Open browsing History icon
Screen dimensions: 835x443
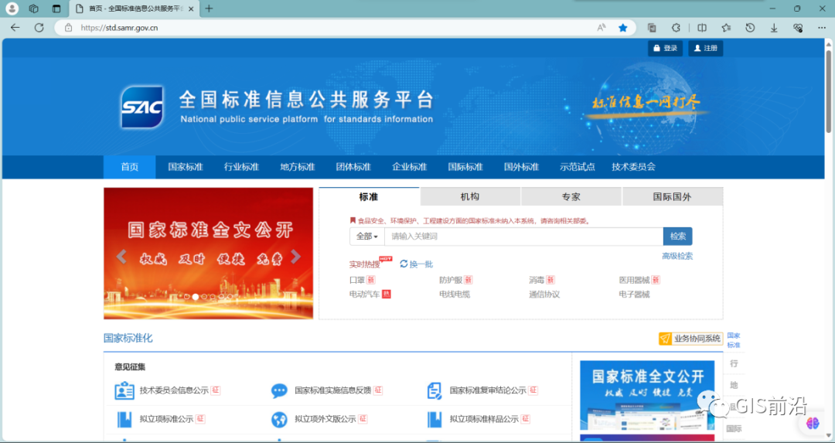tap(750, 28)
